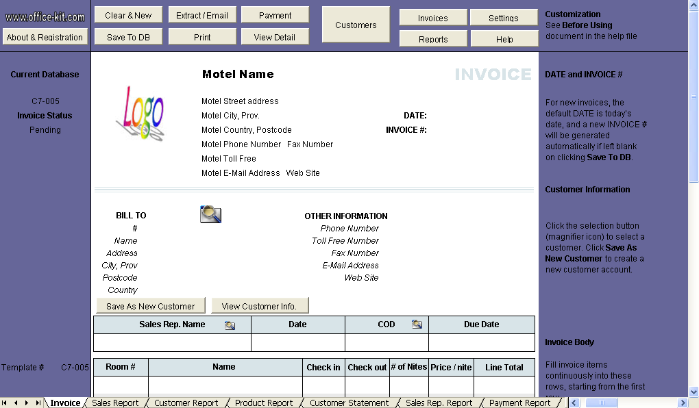699x408 pixels.
Task: Select the Motel Name heading text
Action: 238,74
